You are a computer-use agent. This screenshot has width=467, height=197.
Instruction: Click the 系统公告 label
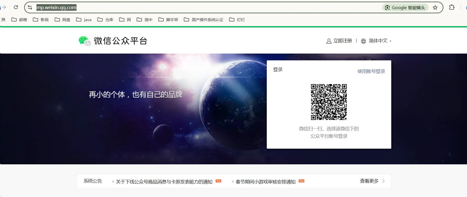[x=93, y=181]
